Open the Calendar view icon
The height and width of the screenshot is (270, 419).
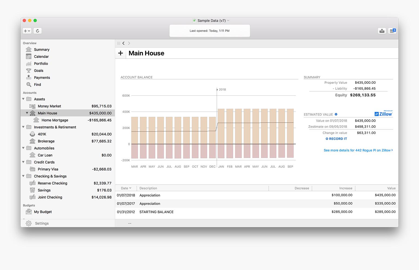(29, 57)
